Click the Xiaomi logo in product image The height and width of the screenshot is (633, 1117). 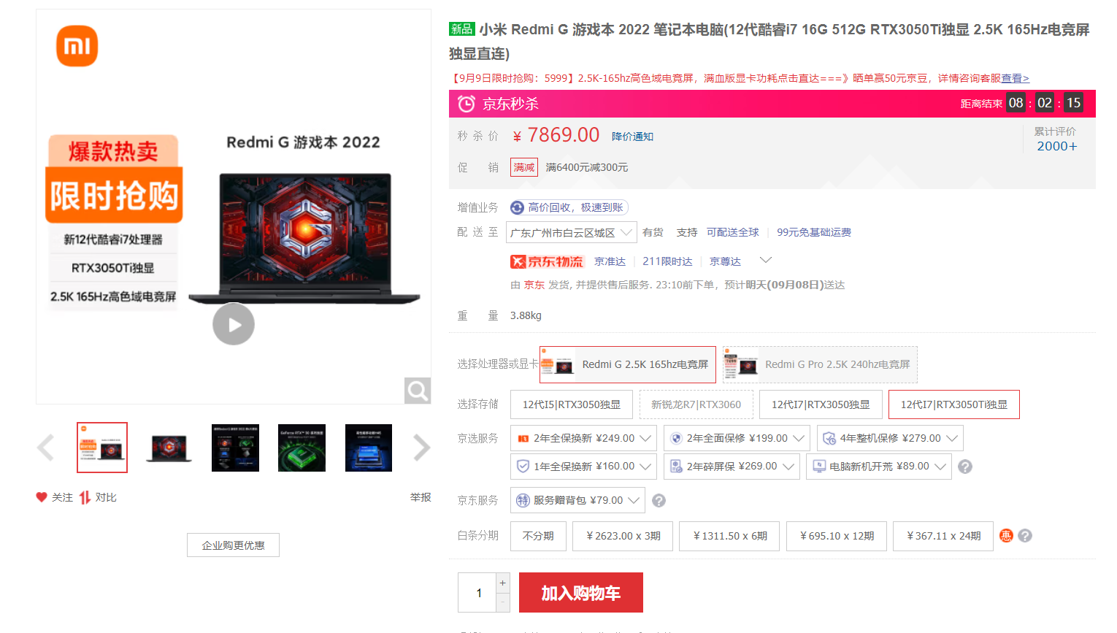(77, 46)
